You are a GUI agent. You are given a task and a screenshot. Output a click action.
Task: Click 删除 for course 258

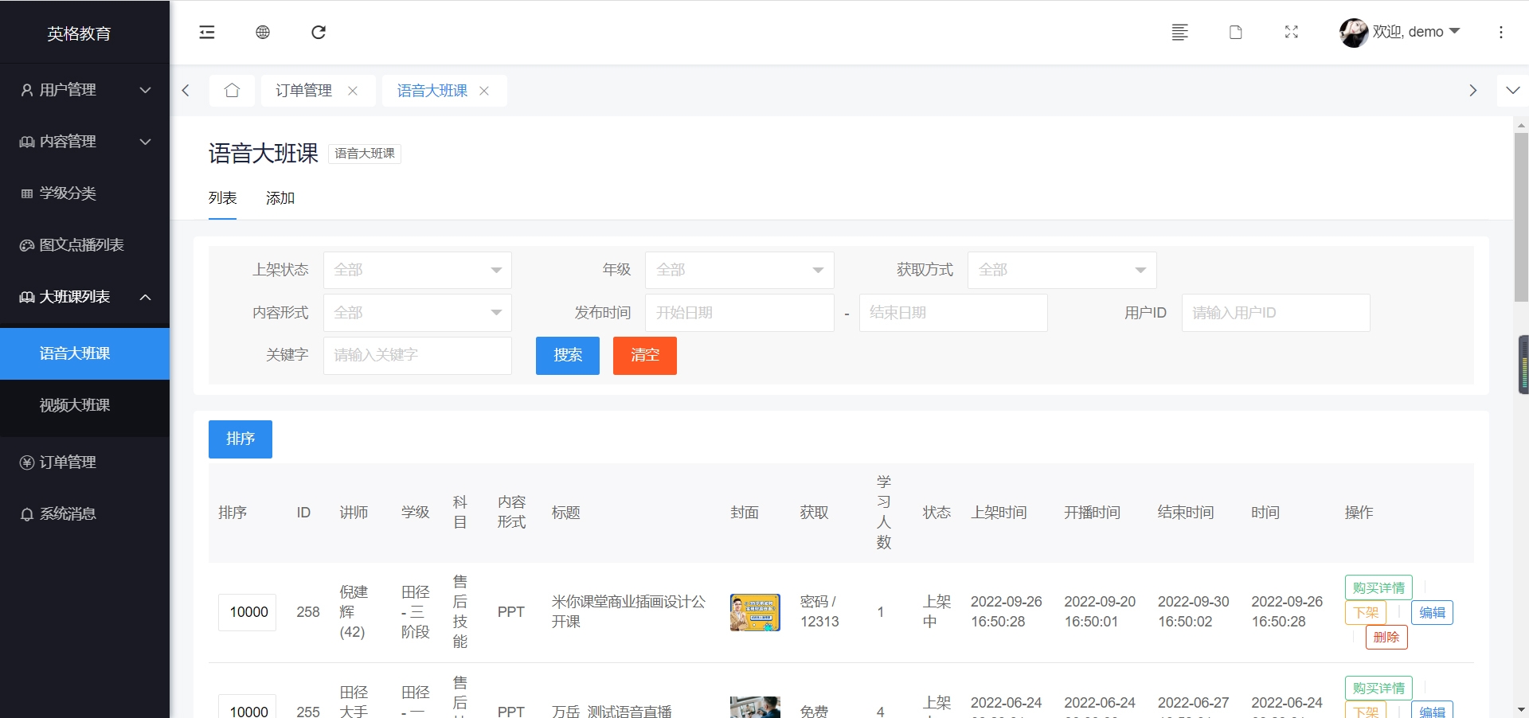1386,637
